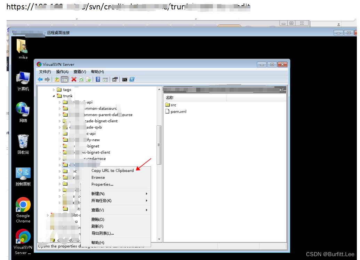This screenshot has width=360, height=260.
Task: Choose 删除(D) in context menu
Action: click(98, 219)
